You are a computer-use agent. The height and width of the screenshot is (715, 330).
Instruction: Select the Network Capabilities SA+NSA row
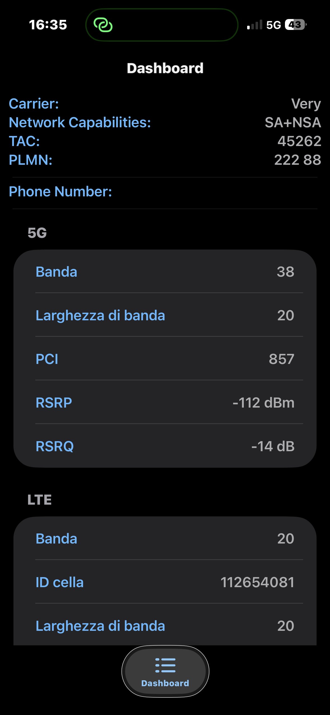(165, 123)
